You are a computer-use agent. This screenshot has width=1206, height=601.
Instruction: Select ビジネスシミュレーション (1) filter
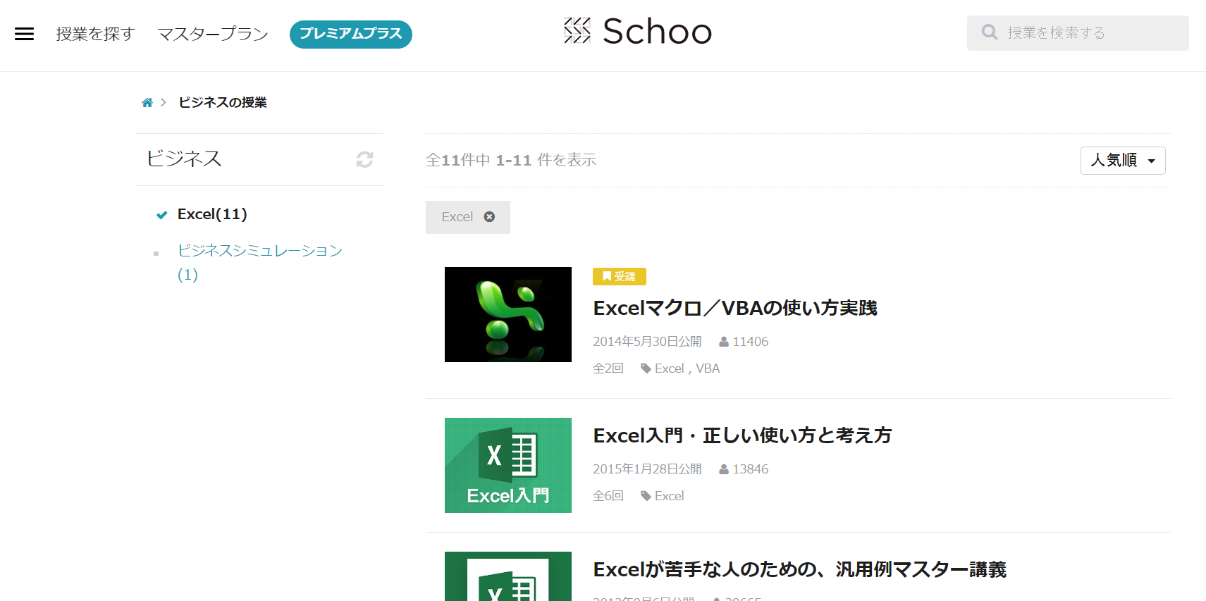coord(259,262)
